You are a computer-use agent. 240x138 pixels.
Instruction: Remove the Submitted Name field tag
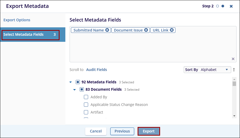pos(107,30)
